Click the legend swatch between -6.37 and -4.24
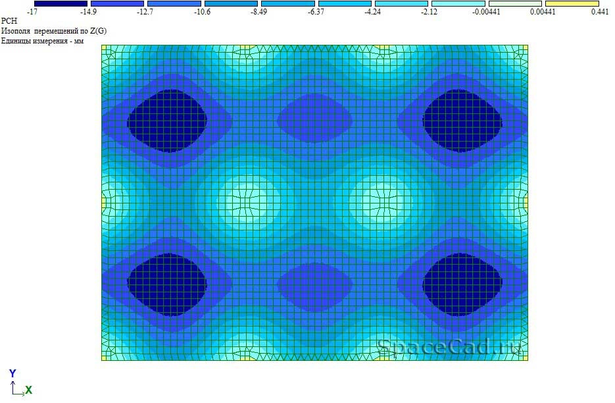The image size is (615, 403). (x=345, y=3)
